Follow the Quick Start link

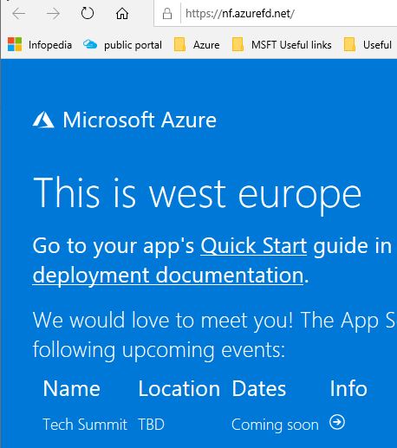[253, 246]
